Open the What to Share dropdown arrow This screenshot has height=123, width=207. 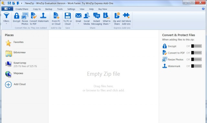click(x=110, y=24)
